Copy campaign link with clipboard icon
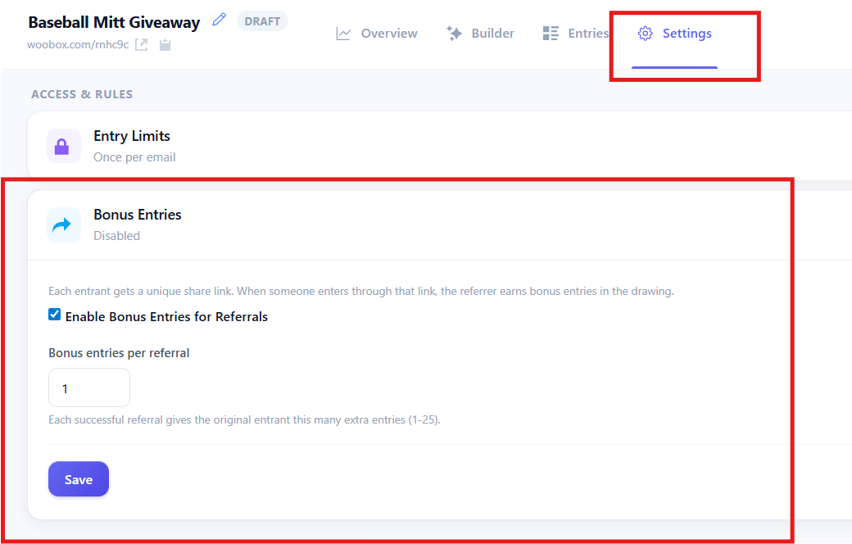Screen dimensions: 852x544 click(x=165, y=44)
